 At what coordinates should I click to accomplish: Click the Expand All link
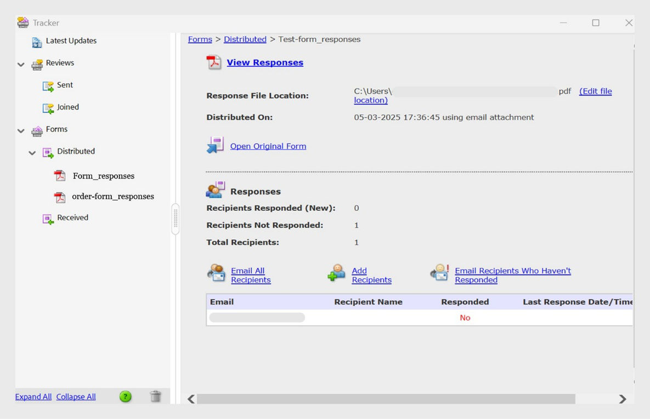pos(33,396)
